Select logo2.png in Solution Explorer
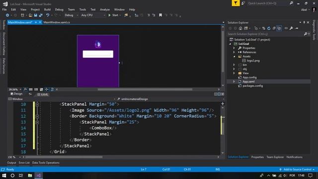This screenshot has width=318, height=179. (253, 61)
